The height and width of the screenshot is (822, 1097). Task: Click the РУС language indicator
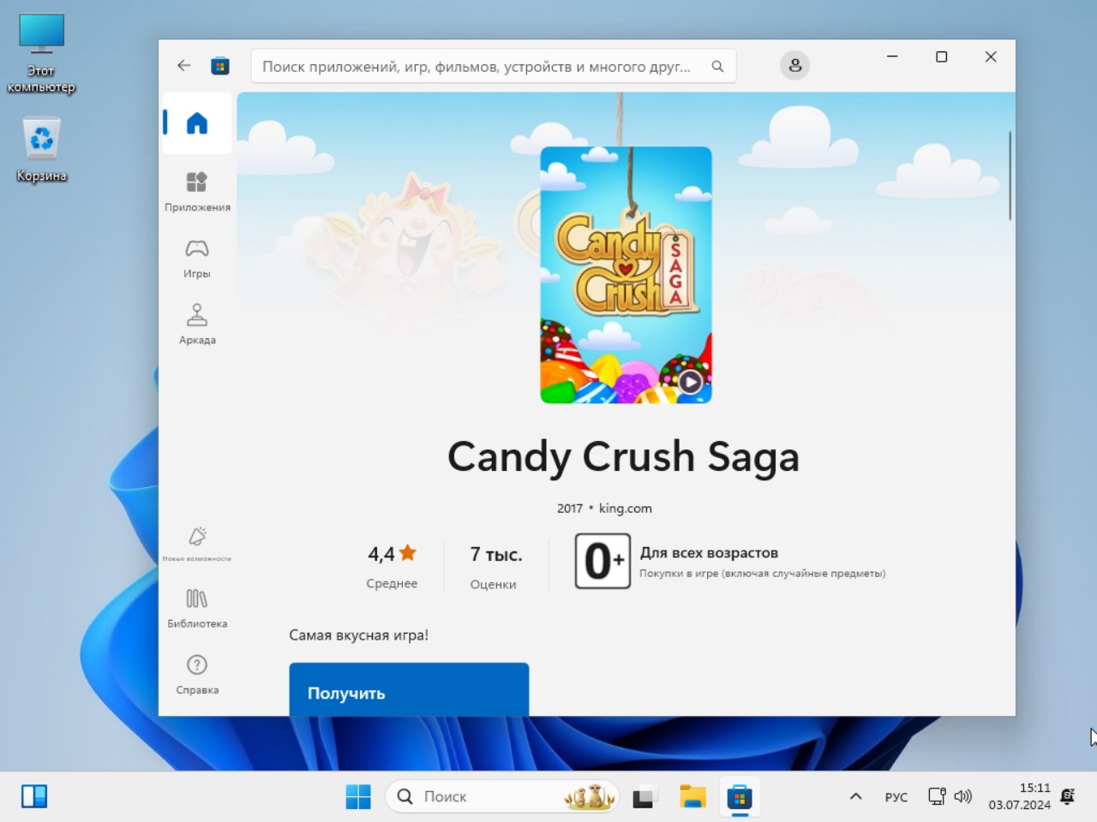point(896,797)
